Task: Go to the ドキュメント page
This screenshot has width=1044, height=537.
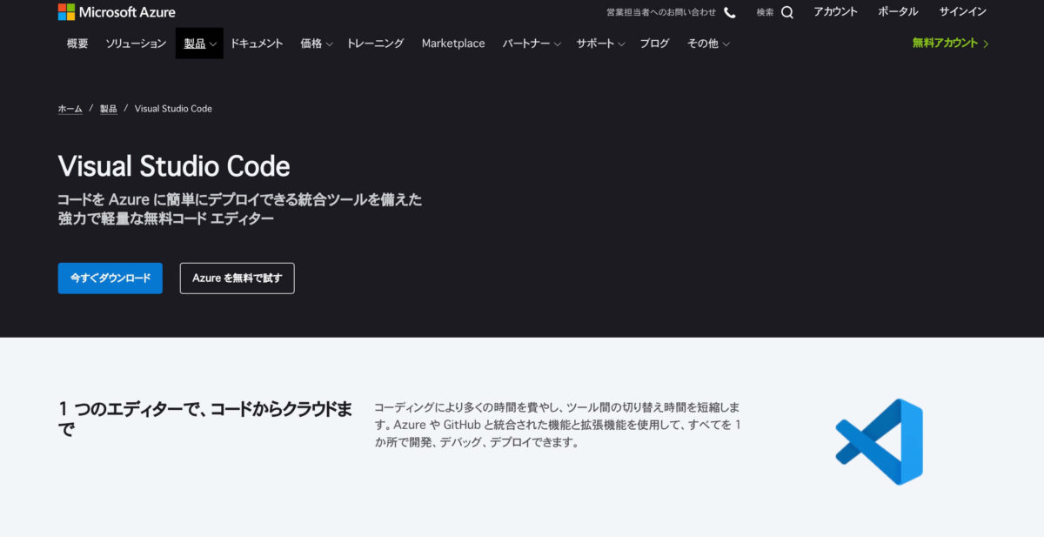Action: (257, 44)
